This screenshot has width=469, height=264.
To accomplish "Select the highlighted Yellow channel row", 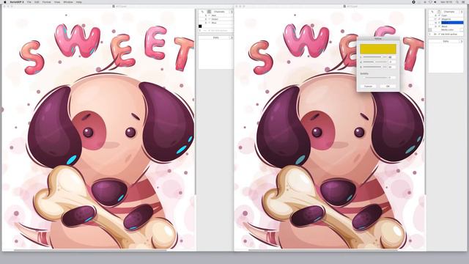I will click(x=452, y=23).
